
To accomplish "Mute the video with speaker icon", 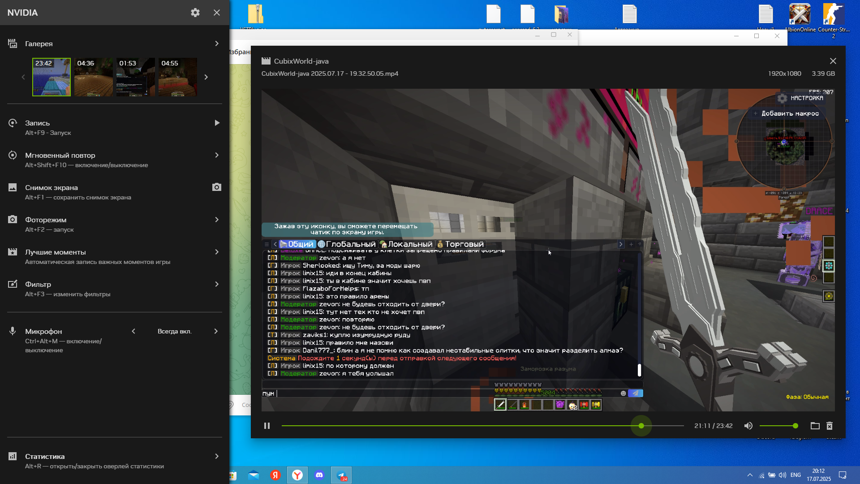I will (x=748, y=426).
